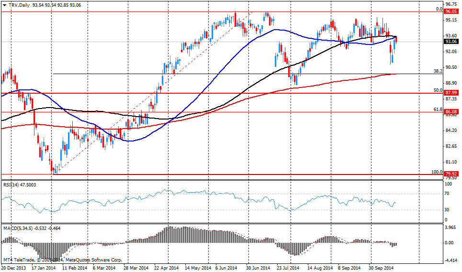
Task: Click the 30 Jun 2014 date label
Action: (x=258, y=268)
